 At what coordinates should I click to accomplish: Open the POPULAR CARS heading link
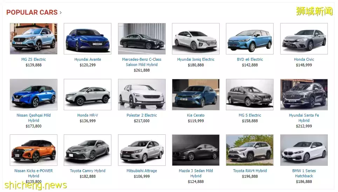tap(32, 12)
